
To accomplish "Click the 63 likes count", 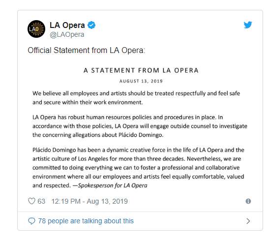I will [x=41, y=201].
